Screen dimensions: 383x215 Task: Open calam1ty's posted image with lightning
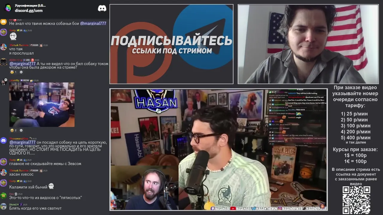pos(42,105)
